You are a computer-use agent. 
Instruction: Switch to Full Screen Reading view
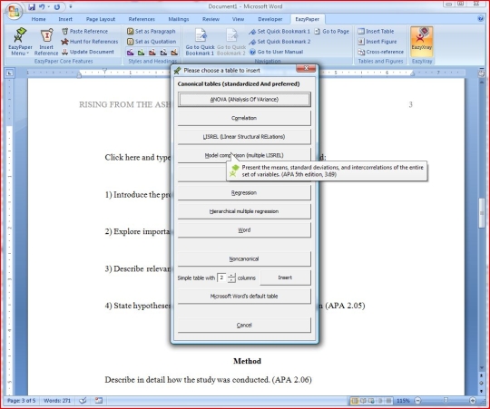point(363,401)
